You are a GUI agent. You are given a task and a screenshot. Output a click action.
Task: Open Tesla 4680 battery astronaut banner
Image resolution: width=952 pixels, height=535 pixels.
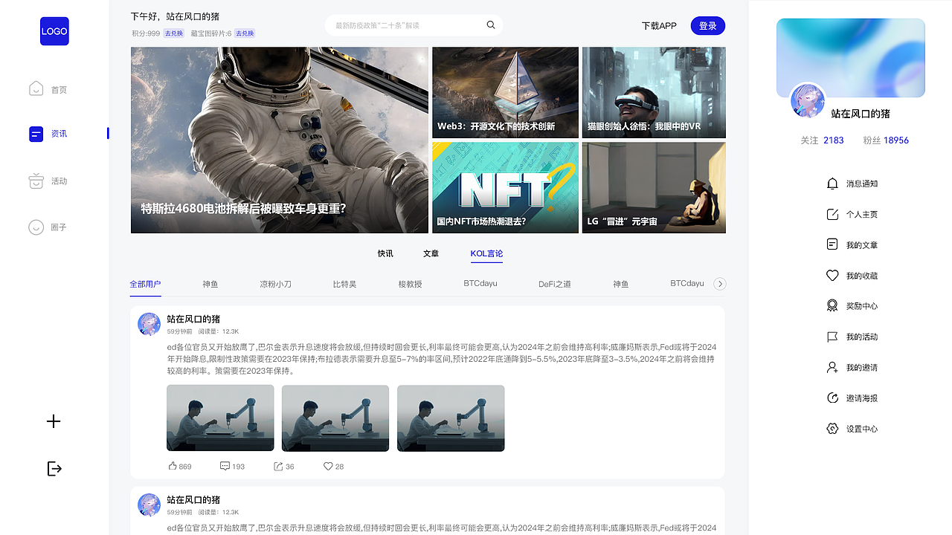pos(280,140)
